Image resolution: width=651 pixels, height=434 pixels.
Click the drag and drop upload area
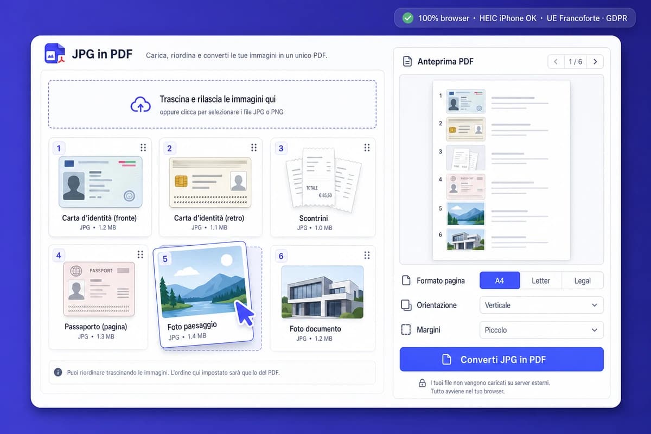212,104
